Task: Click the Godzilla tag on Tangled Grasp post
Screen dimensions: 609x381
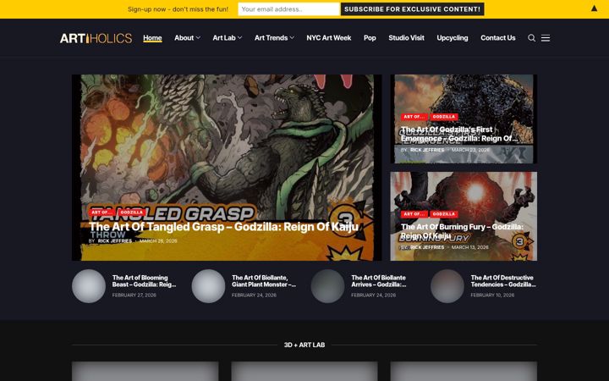Action: pyautogui.click(x=131, y=213)
